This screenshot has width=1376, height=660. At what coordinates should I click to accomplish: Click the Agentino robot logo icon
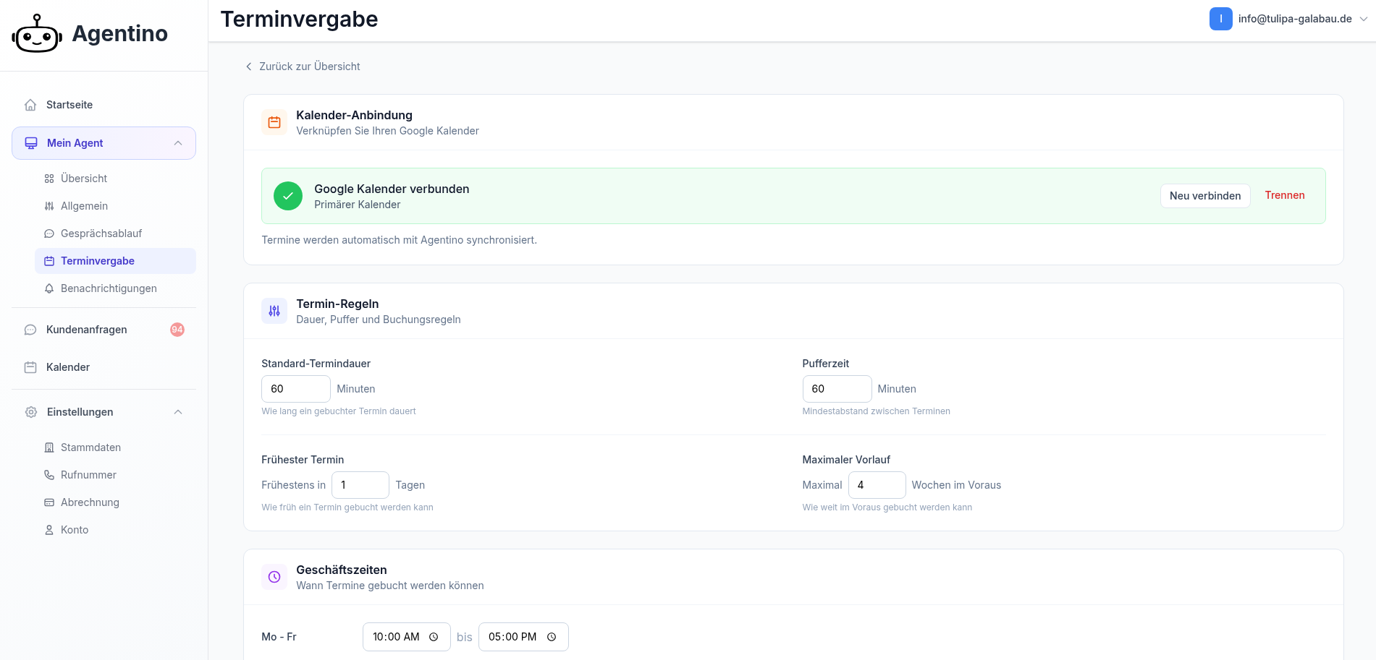tap(37, 34)
